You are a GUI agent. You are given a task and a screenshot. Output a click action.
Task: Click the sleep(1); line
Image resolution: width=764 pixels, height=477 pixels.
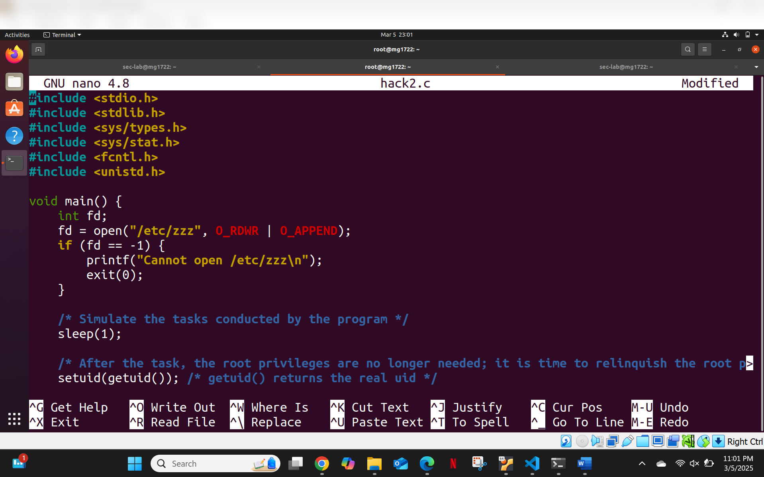pos(90,334)
